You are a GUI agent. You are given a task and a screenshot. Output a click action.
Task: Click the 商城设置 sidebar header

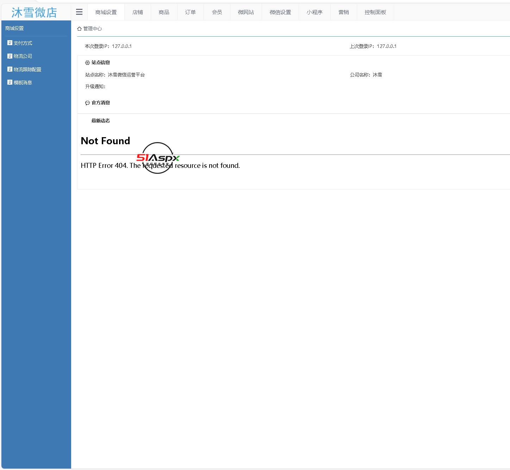coord(14,28)
